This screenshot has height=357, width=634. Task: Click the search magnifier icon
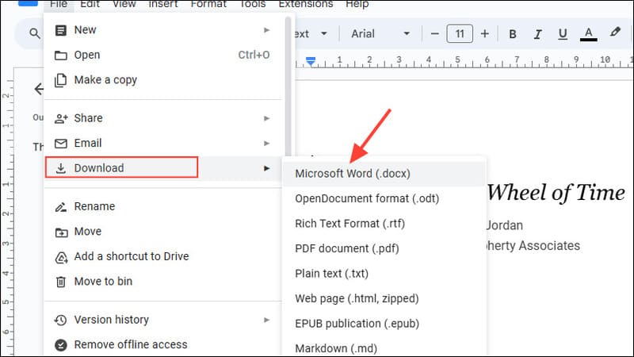click(35, 33)
